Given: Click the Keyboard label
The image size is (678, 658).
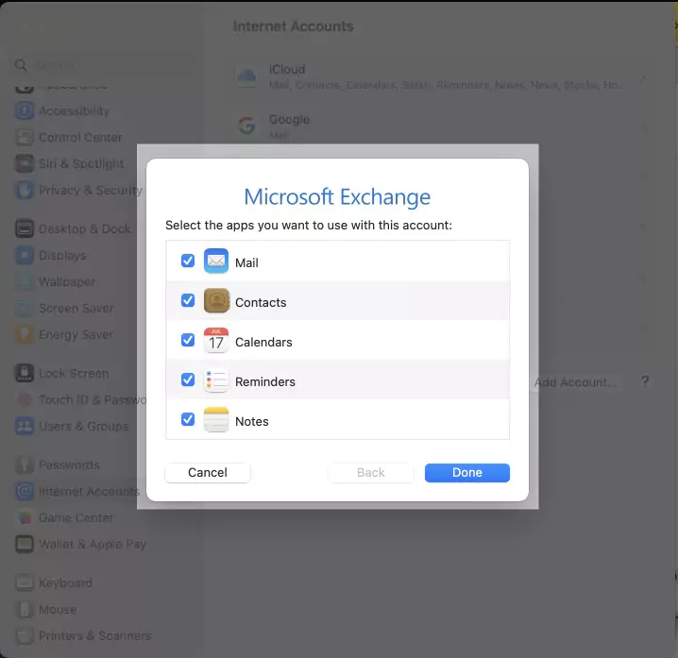Looking at the screenshot, I should [65, 582].
